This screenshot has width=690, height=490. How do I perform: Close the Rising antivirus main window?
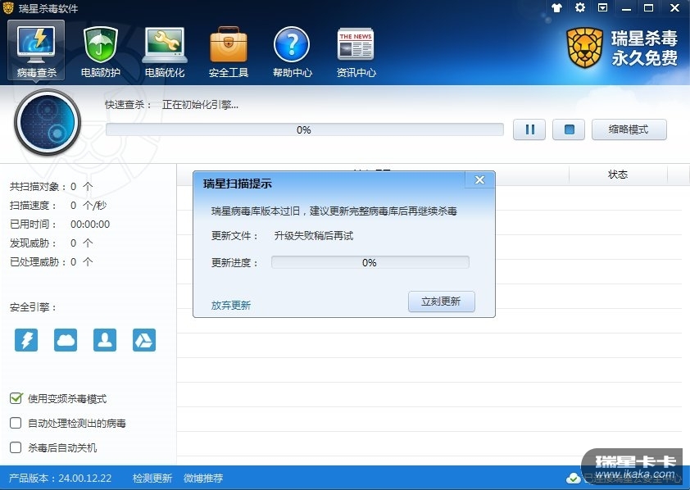(x=674, y=7)
